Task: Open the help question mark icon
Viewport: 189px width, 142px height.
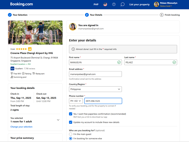Action: (114, 5)
